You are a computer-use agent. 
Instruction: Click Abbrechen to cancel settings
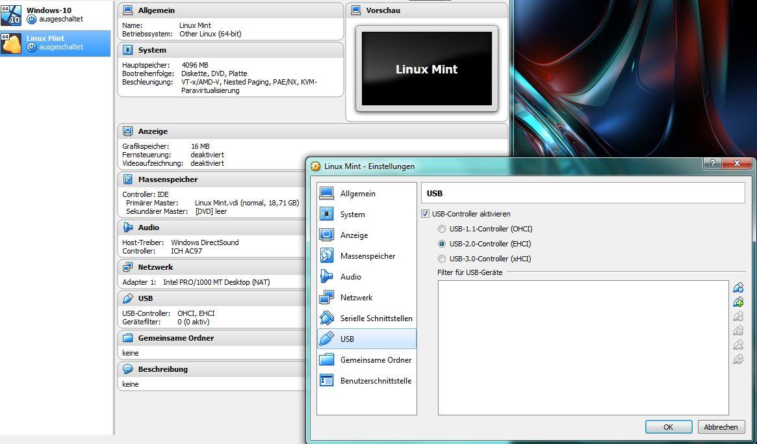click(x=721, y=426)
